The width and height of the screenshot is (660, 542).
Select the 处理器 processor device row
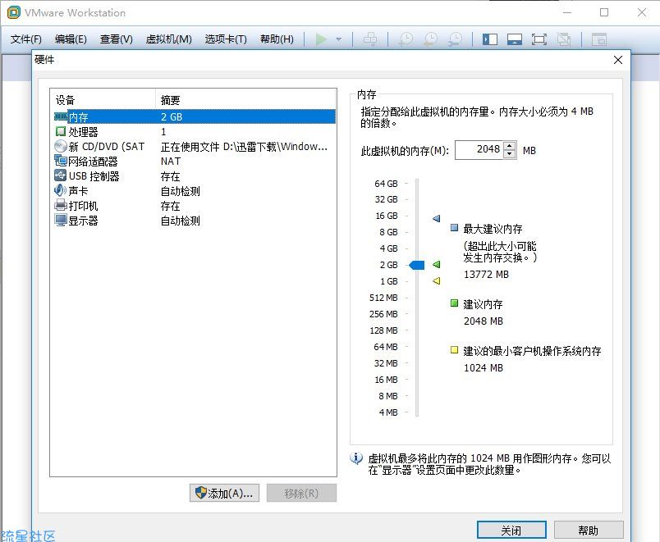(x=195, y=132)
